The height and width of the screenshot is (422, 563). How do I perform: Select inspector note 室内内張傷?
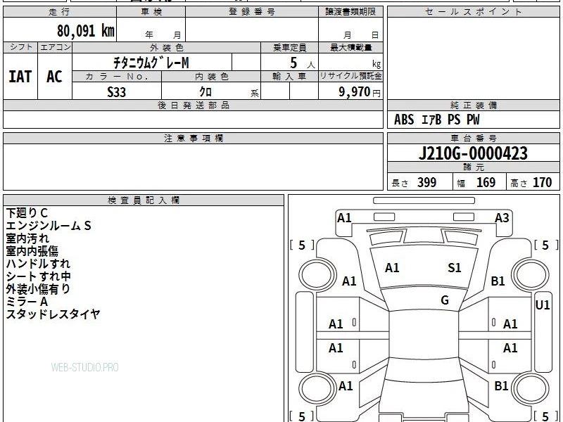click(32, 251)
